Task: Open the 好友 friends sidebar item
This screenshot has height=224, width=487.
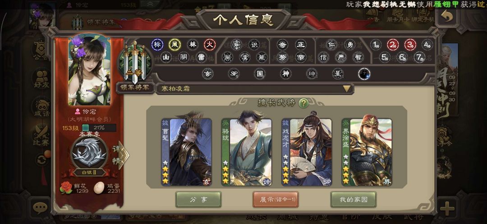Action: click(x=42, y=80)
